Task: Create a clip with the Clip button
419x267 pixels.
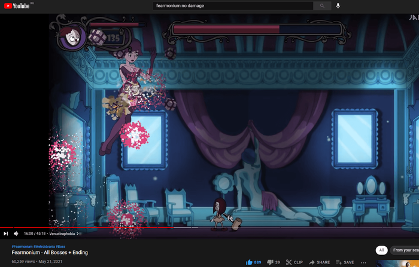Action: pos(294,262)
